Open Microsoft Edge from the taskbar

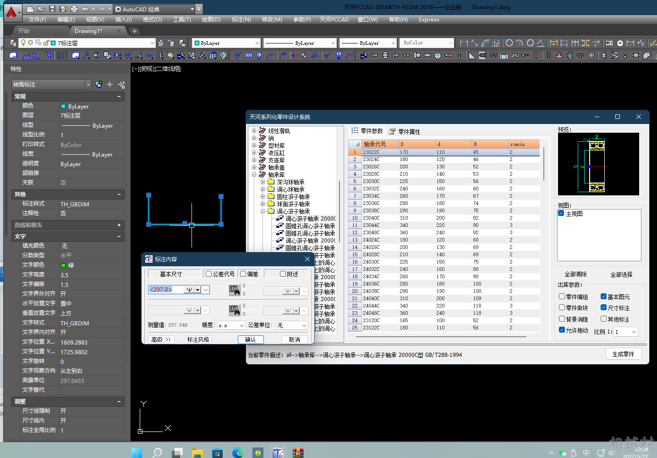click(237, 453)
